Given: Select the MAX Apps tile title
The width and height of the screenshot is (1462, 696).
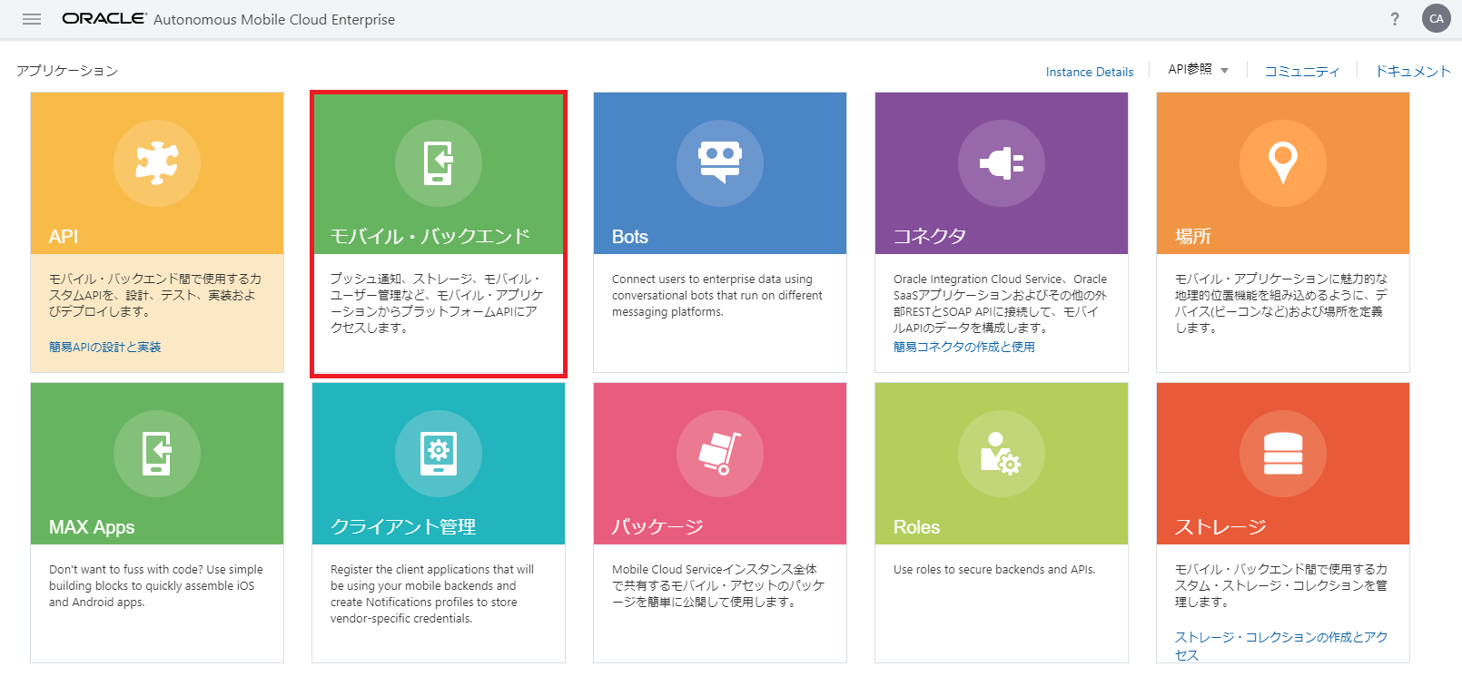Looking at the screenshot, I should (92, 527).
